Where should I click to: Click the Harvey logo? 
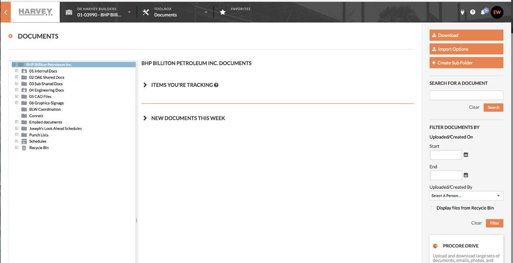35,12
